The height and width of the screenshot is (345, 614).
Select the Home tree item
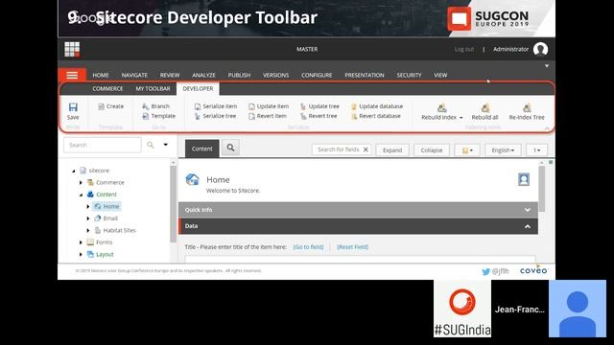coord(106,207)
